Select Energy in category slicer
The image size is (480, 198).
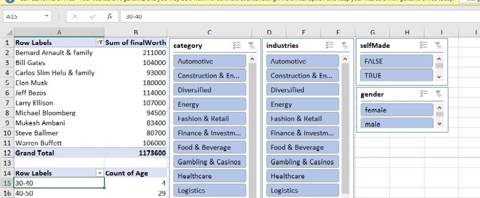[209, 104]
